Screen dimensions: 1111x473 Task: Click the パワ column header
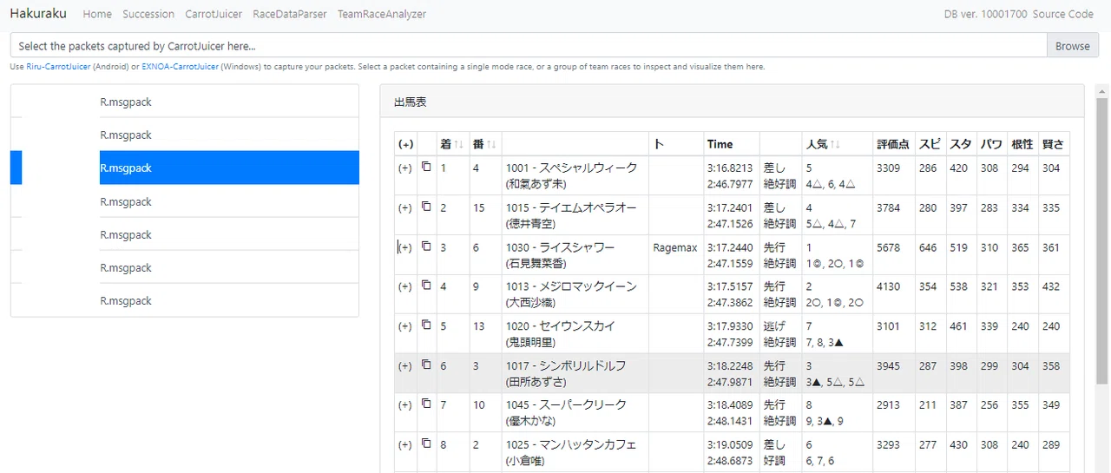pos(991,144)
